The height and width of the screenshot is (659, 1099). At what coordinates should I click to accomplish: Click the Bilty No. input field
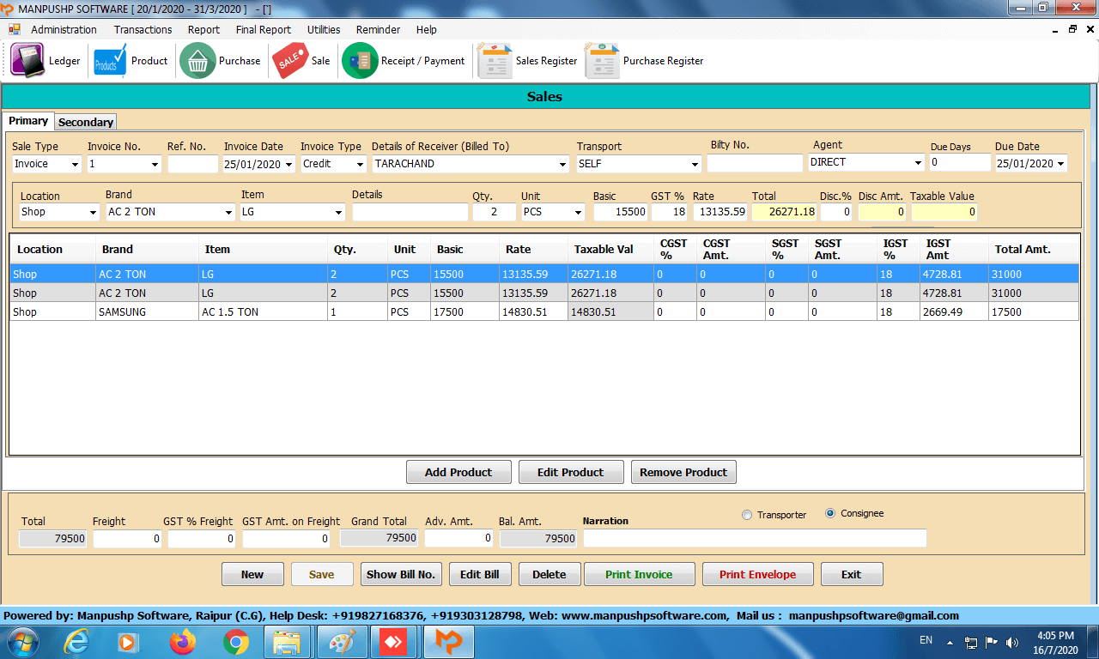click(755, 162)
